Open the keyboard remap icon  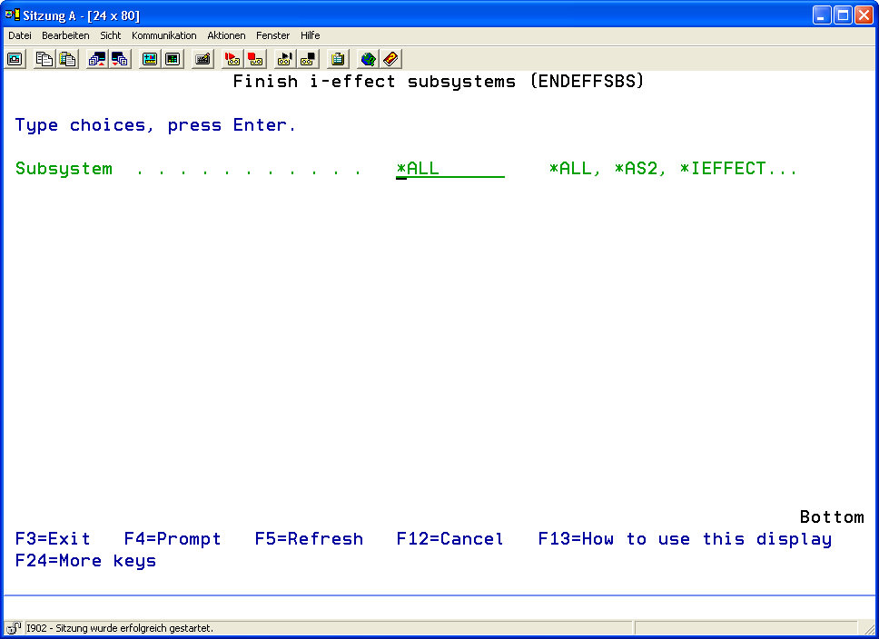(202, 59)
